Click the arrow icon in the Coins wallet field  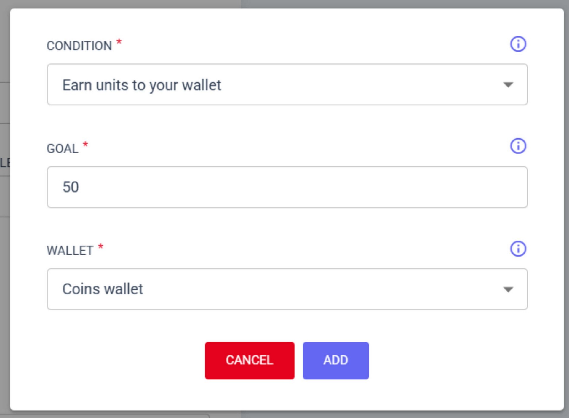[x=508, y=289]
